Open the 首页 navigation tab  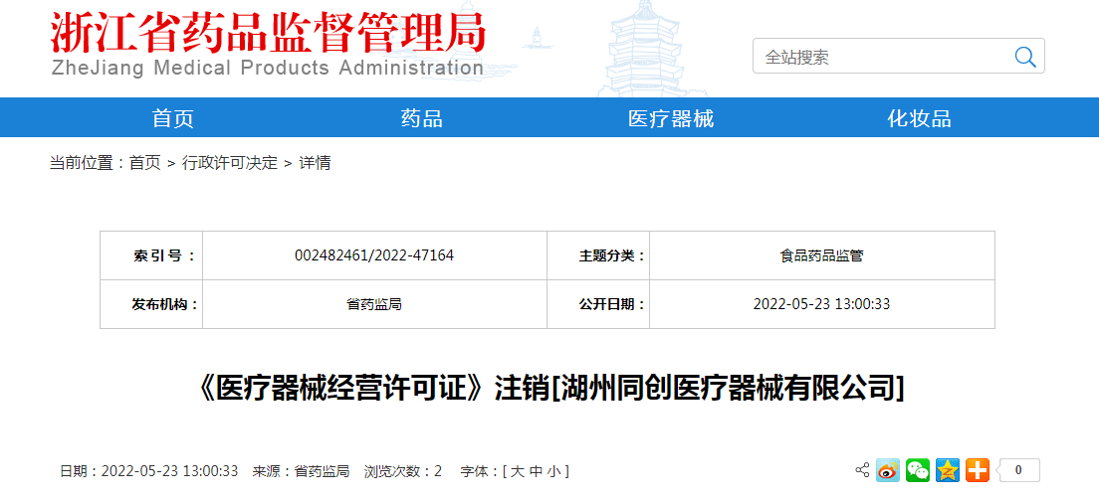172,118
